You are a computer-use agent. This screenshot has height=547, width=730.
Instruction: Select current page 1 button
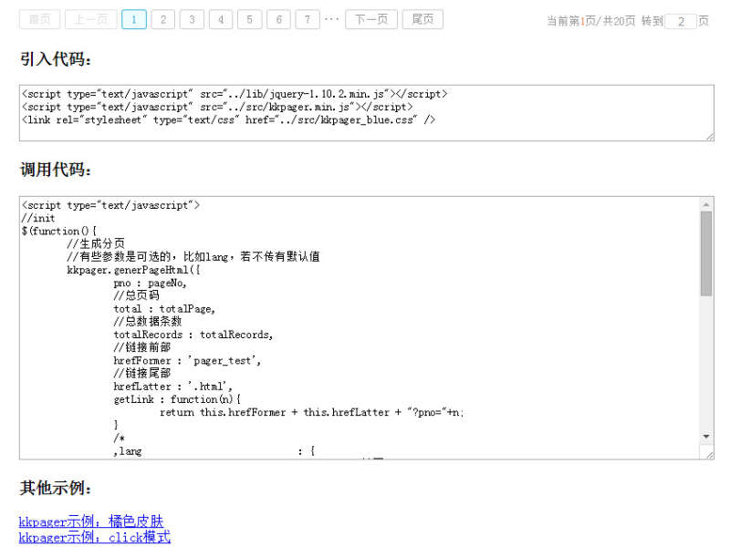(x=133, y=19)
